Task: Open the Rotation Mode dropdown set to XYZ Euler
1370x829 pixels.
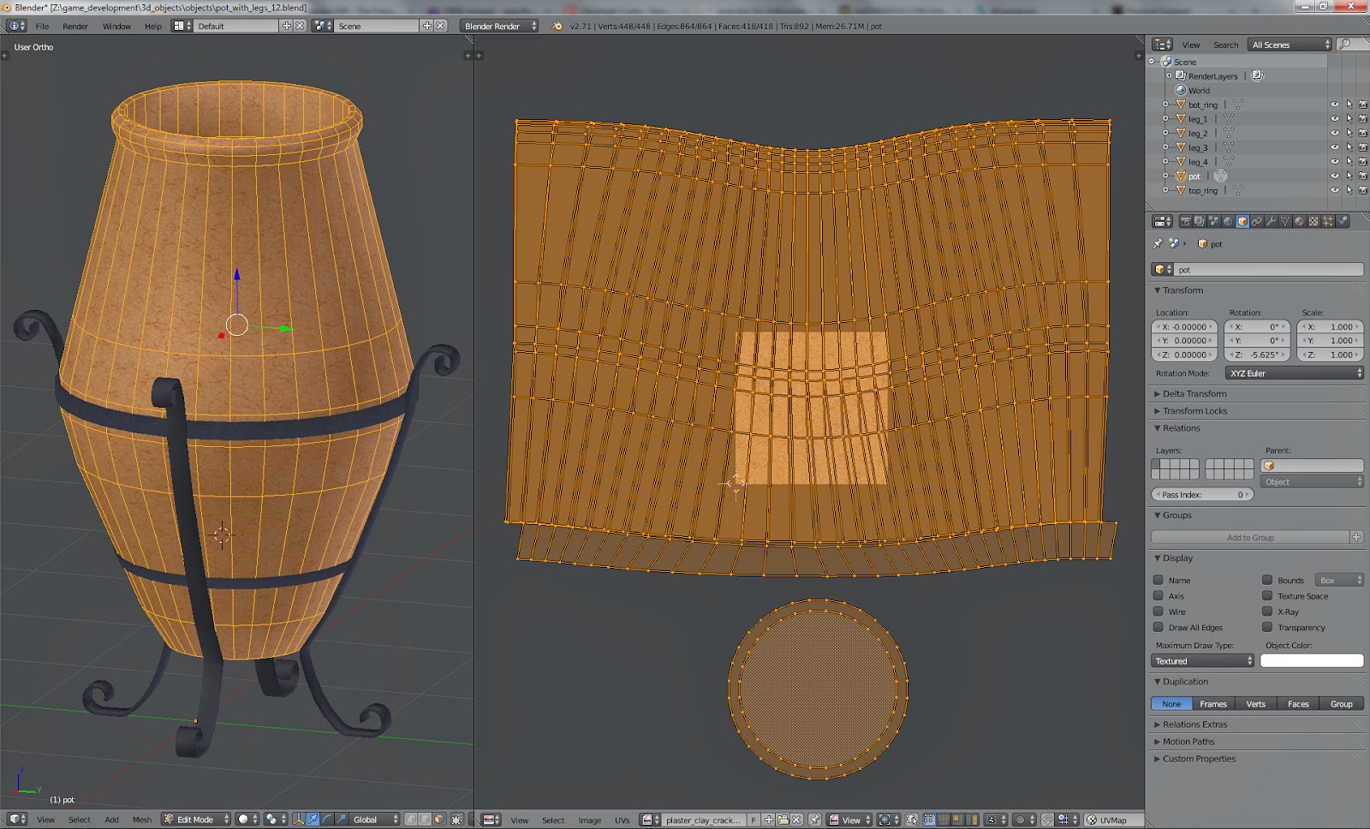Action: [x=1293, y=373]
